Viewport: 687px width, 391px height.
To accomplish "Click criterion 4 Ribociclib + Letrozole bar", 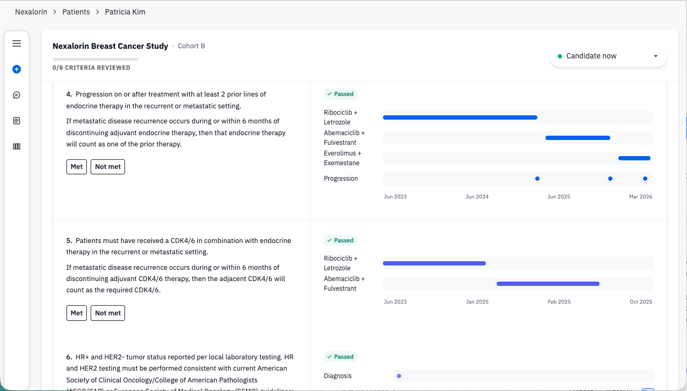I will point(460,117).
